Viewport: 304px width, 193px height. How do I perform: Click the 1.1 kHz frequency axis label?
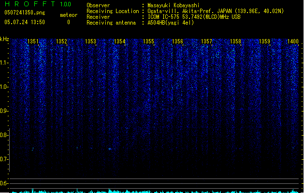point(4,63)
